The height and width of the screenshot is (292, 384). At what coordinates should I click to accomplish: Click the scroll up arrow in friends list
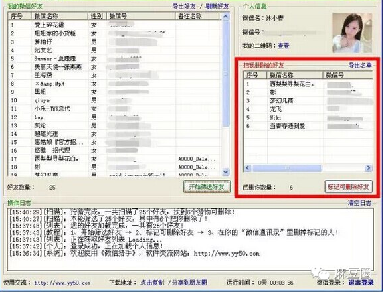coord(226,17)
